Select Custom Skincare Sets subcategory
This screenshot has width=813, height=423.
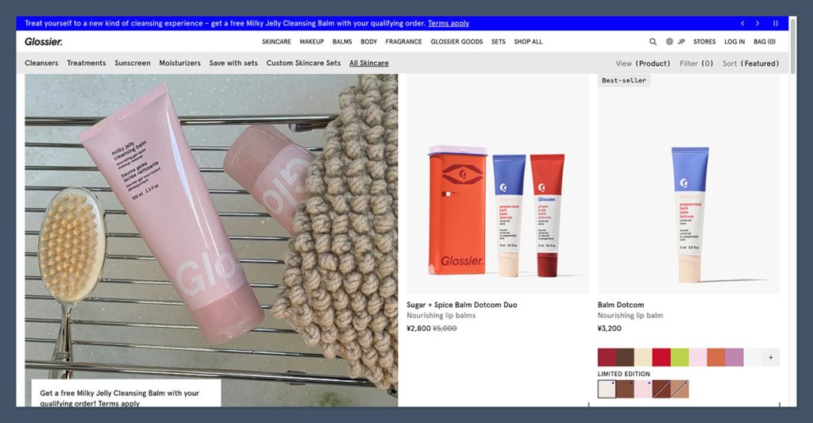pyautogui.click(x=303, y=63)
